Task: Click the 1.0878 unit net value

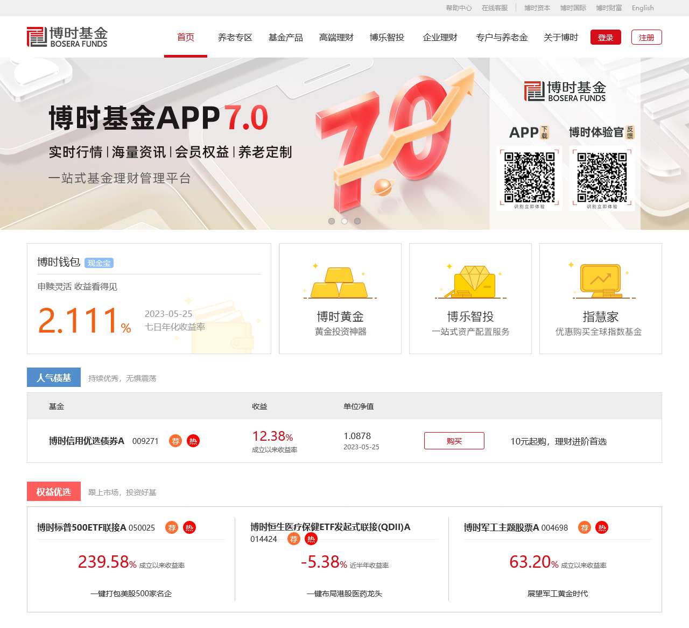Action: pos(357,436)
